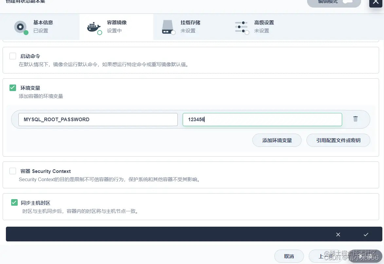Click the sliders icon on 高级设置 step
Screen dimensions: 384x264
pos(241,27)
